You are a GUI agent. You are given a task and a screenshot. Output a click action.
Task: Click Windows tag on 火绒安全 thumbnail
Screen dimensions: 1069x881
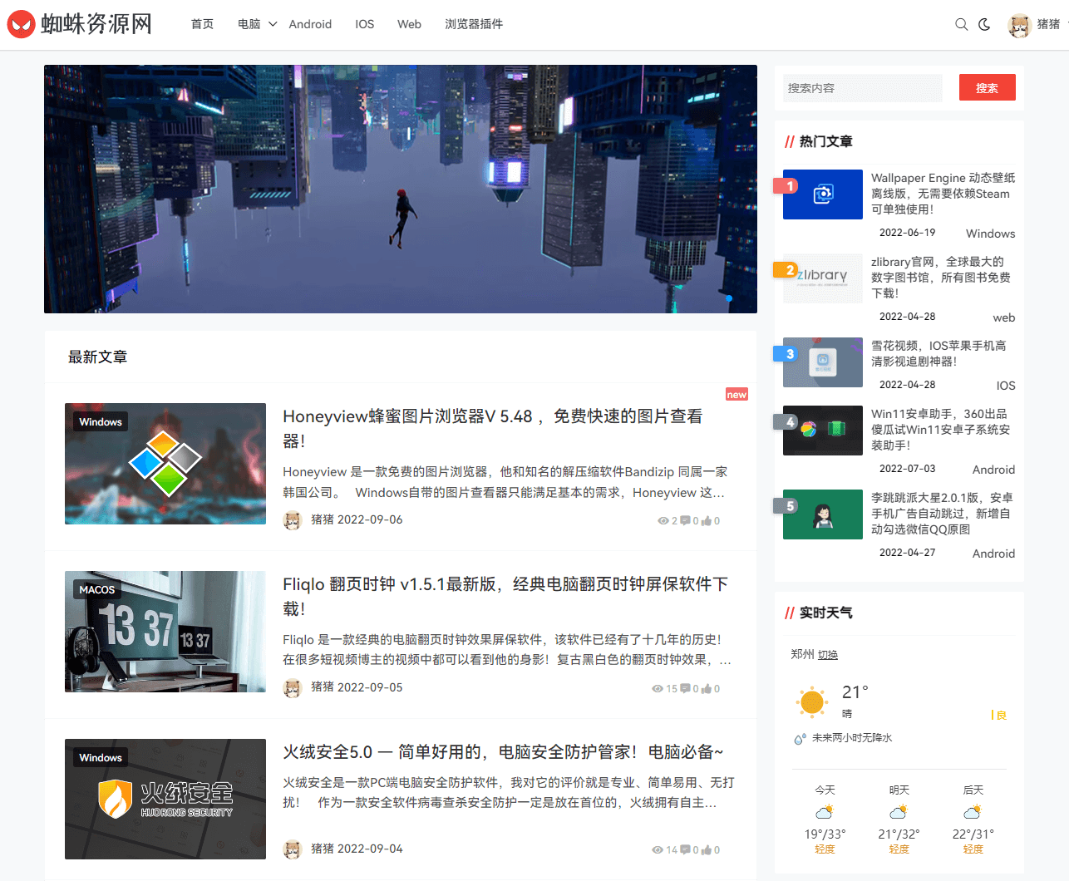coord(101,757)
